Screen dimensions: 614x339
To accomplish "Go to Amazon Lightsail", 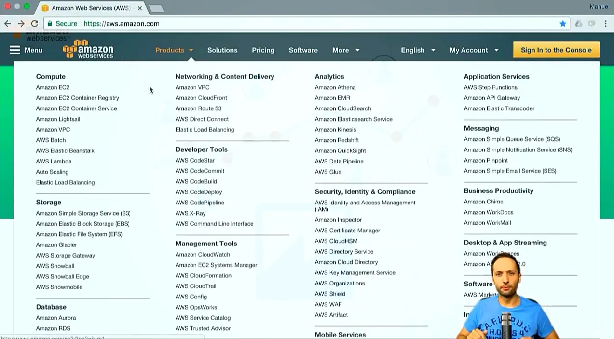I will 58,119.
